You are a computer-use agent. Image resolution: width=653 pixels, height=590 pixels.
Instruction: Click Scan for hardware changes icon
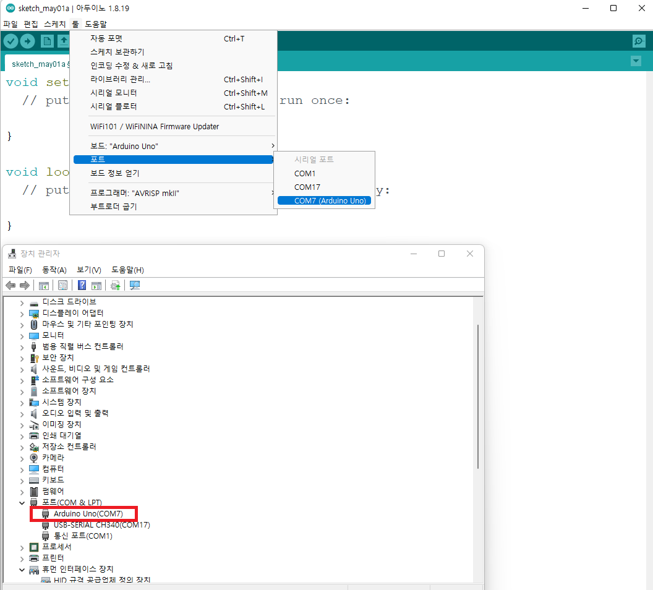135,285
